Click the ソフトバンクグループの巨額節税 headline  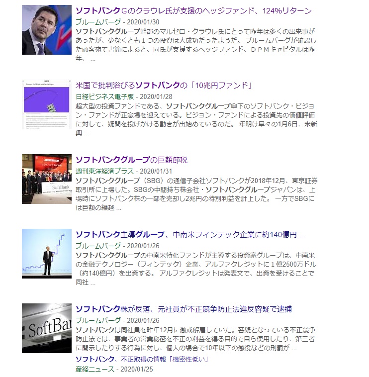click(x=131, y=160)
